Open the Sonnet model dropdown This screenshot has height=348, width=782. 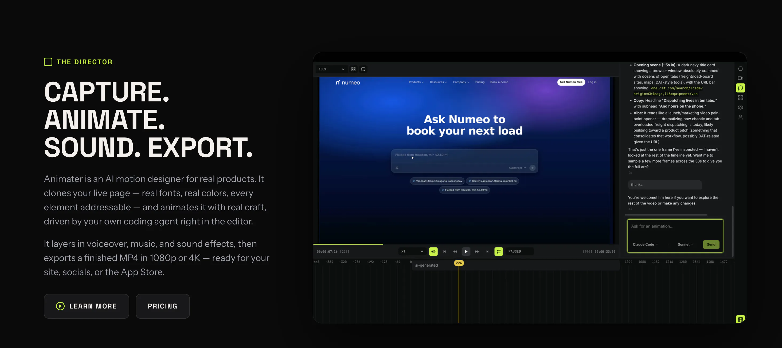685,244
